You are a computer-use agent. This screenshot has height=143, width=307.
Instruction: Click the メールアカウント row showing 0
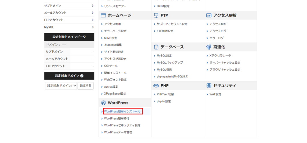point(69,13)
